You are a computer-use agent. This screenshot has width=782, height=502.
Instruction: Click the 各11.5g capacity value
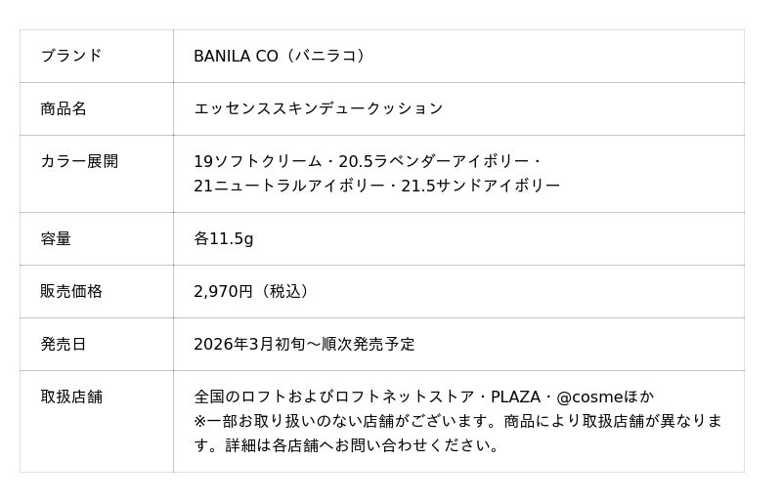pyautogui.click(x=224, y=238)
